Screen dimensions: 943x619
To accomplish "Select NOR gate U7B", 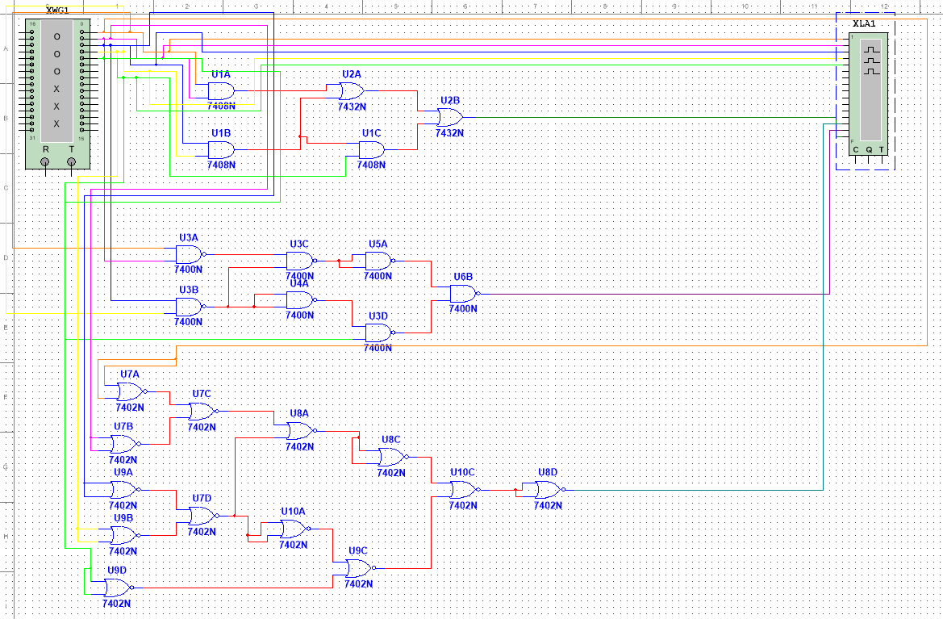I will point(124,444).
